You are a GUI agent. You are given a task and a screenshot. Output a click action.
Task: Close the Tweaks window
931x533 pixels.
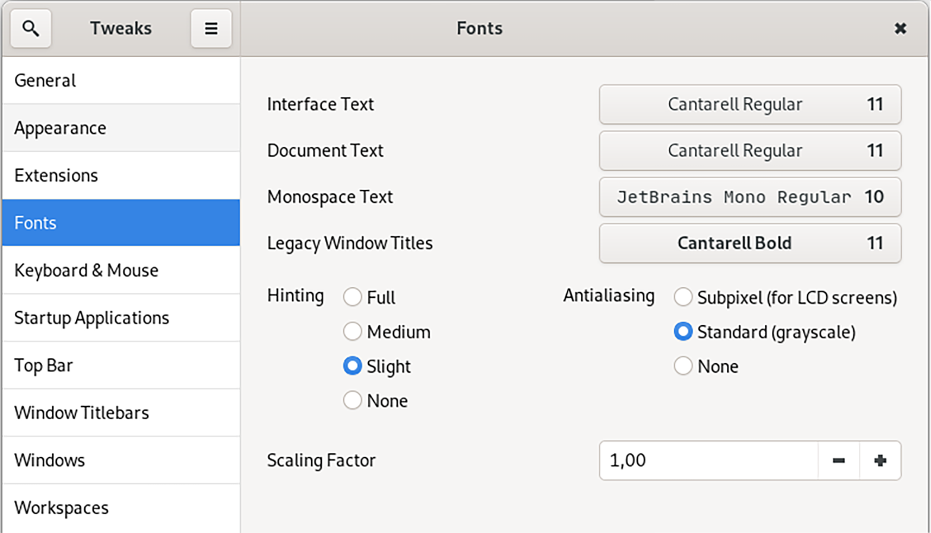(x=900, y=28)
